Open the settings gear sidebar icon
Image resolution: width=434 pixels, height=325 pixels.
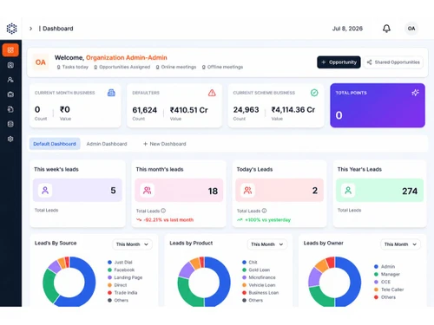tap(10, 139)
